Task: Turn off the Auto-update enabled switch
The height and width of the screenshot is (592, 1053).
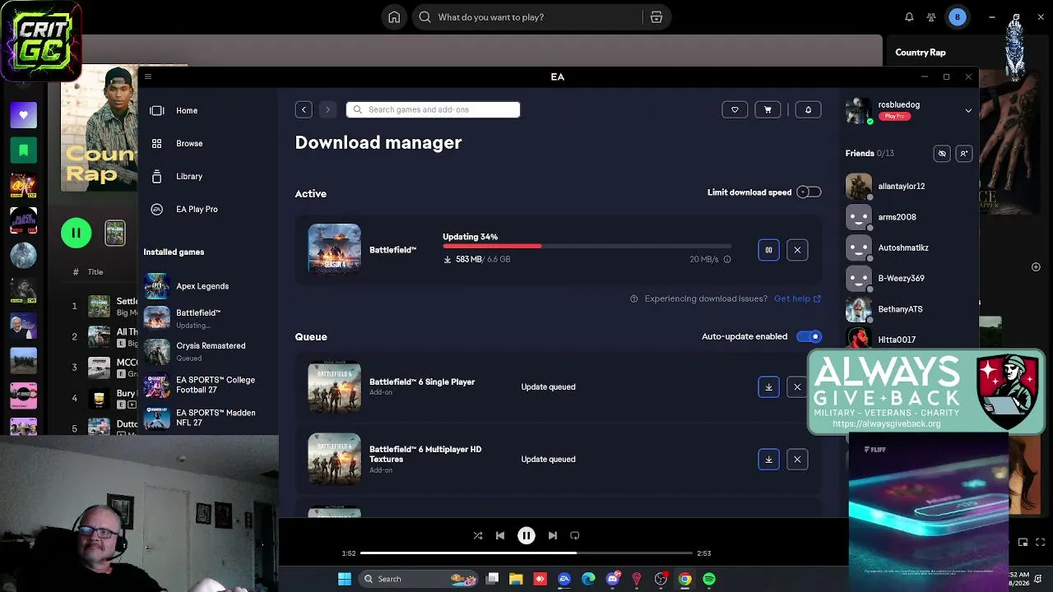Action: pos(809,336)
